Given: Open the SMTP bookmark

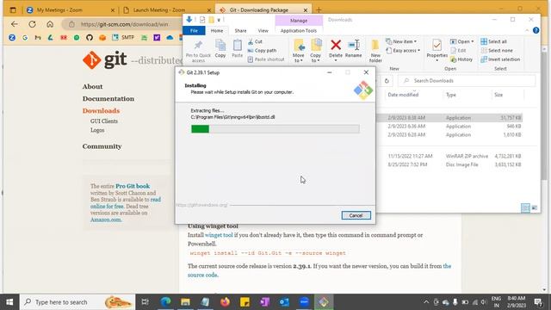Looking at the screenshot, I should click(x=123, y=37).
